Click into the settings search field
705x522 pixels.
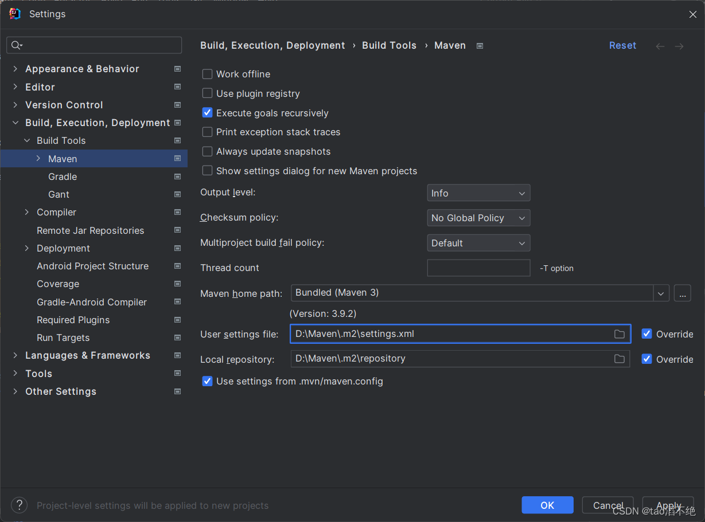click(94, 45)
